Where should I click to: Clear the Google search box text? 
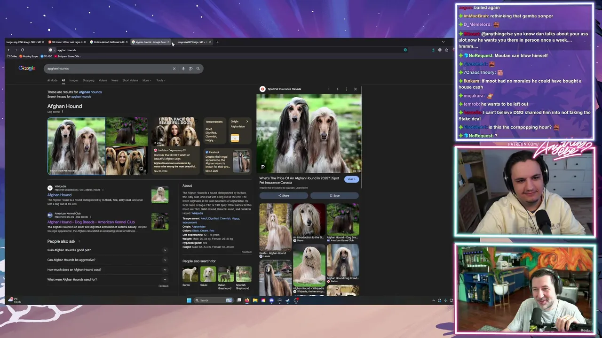(x=174, y=69)
